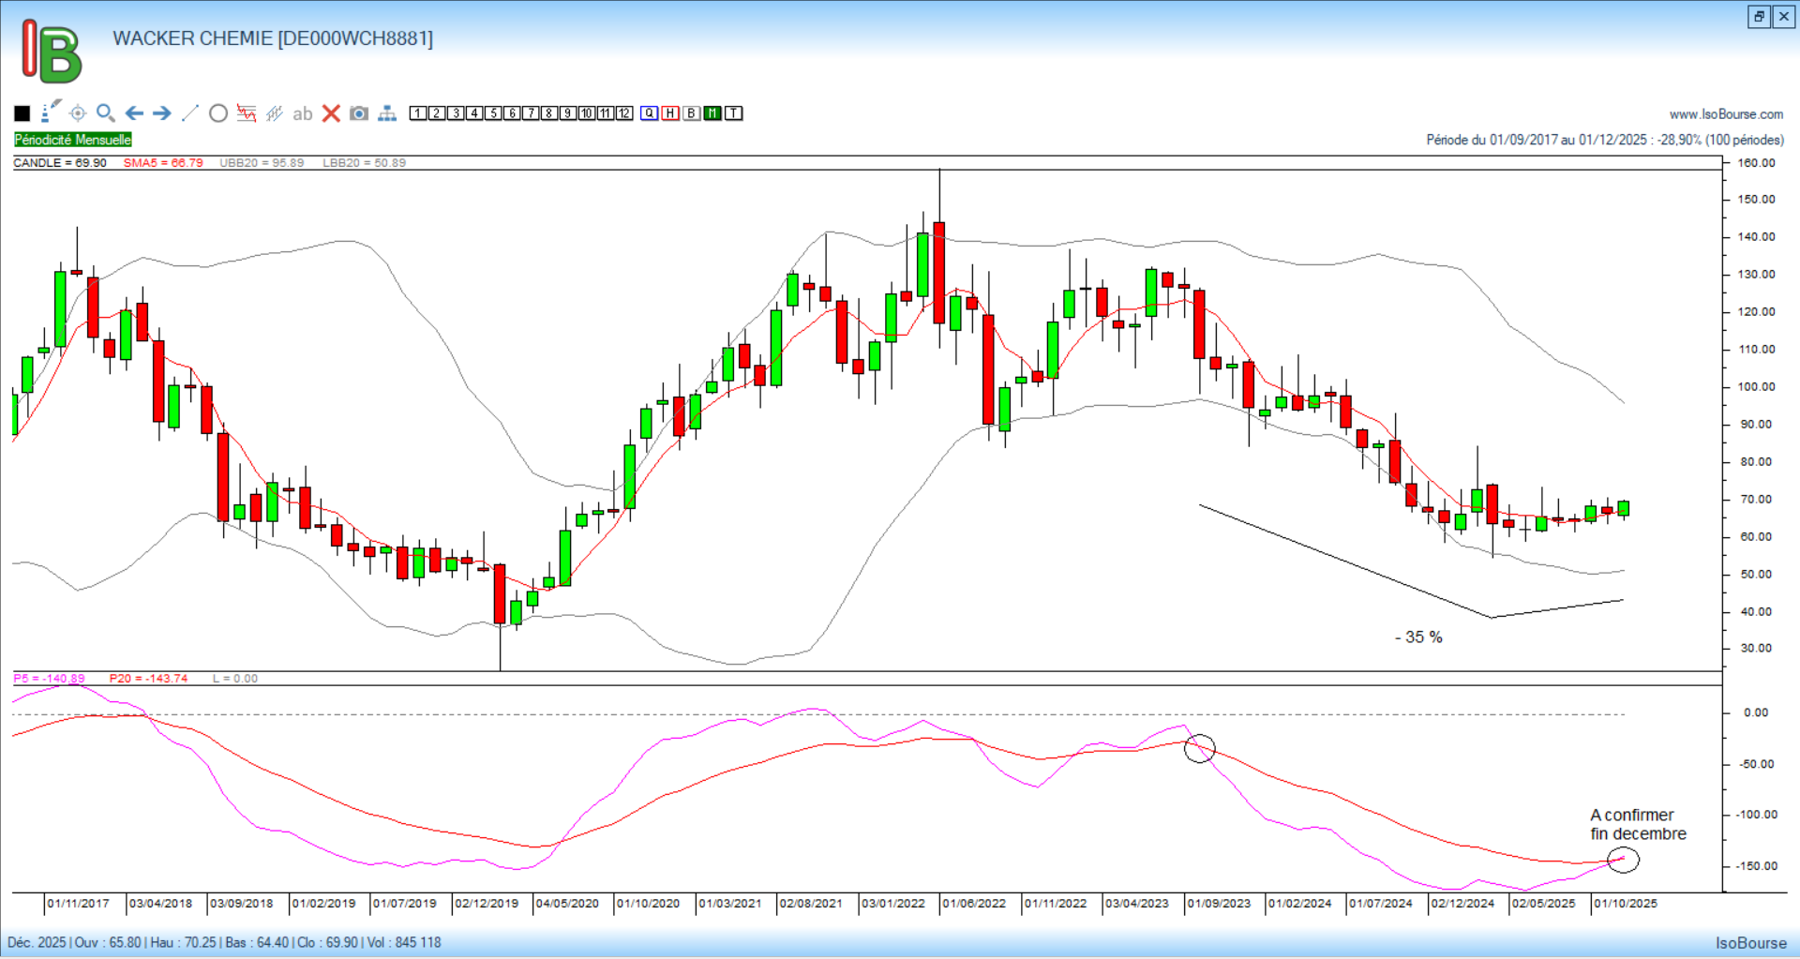Activate the crosshair target tool
Screen dimensions: 1800x959
coord(78,113)
